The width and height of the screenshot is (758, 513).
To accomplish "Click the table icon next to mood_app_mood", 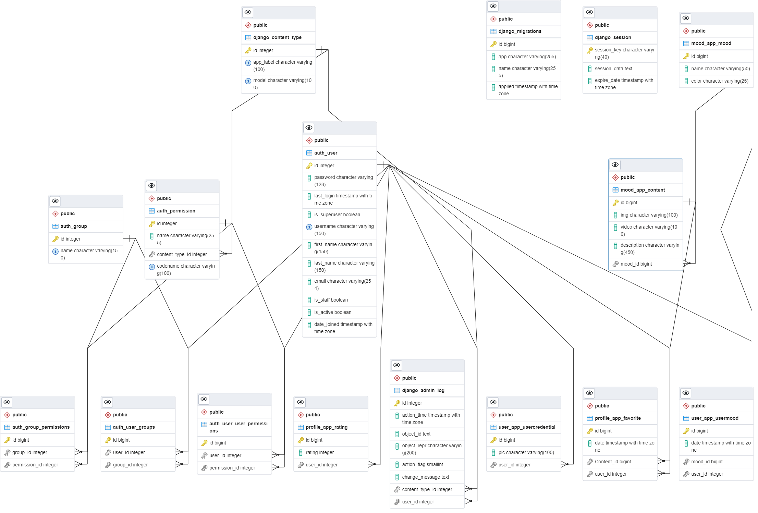I will click(x=686, y=43).
